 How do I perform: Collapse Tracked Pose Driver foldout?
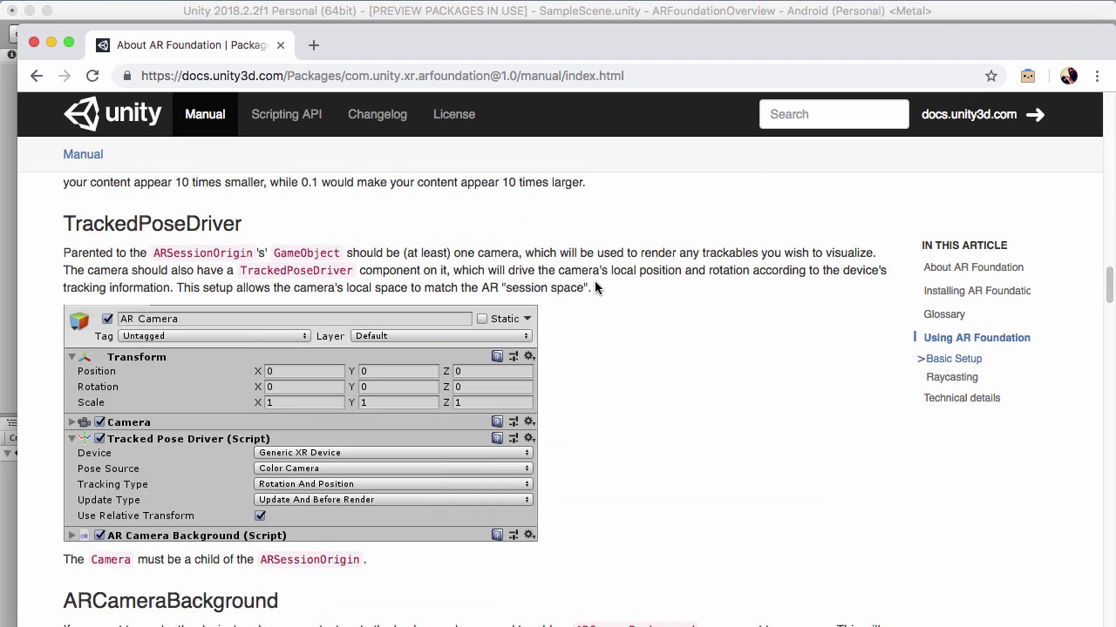click(x=71, y=439)
